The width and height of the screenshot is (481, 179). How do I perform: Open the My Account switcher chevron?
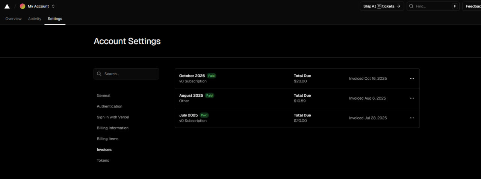click(x=53, y=6)
